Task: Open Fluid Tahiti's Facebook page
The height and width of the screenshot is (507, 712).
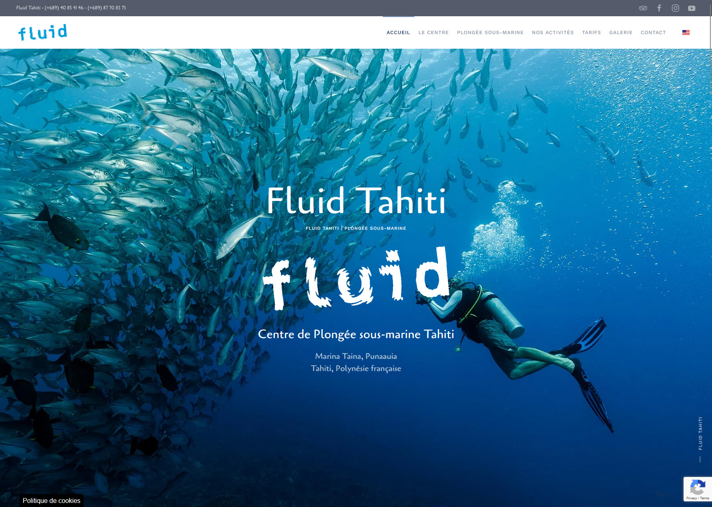Action: pyautogui.click(x=659, y=8)
